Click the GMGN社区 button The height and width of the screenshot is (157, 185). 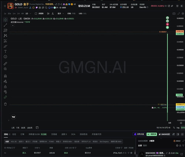point(164,134)
